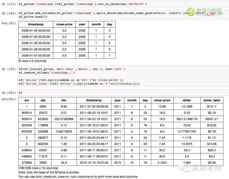Click the close-price header in the Out[18] table
Viewport: 229px width, 179px height.
(x=64, y=24)
